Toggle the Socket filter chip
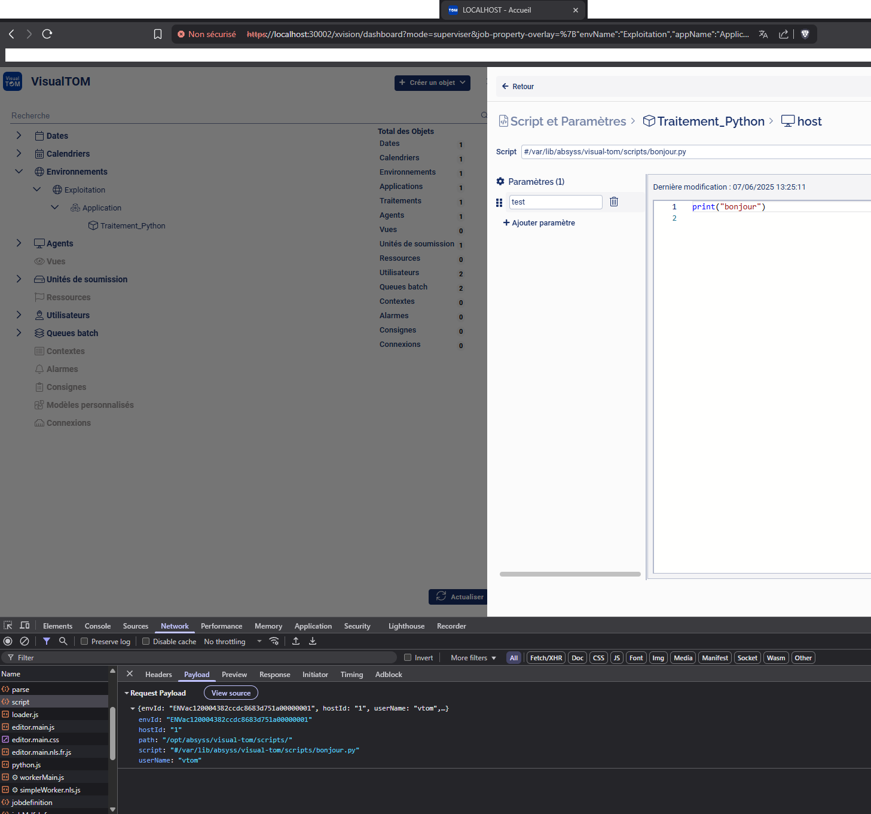871x814 pixels. [x=747, y=658]
